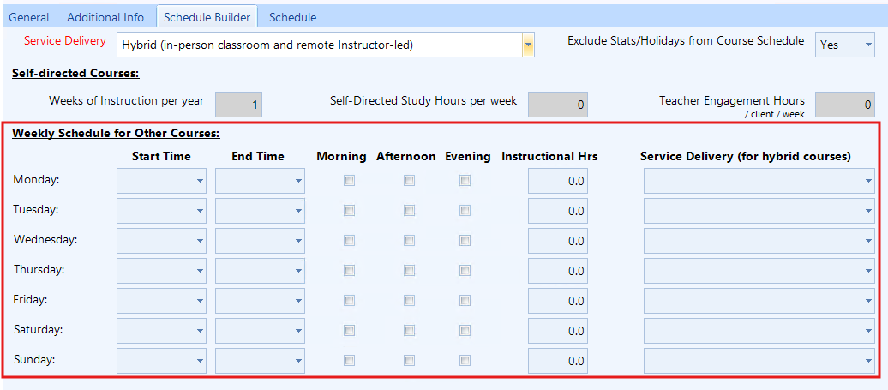Switch to the General tab
This screenshot has width=888, height=390.
29,17
